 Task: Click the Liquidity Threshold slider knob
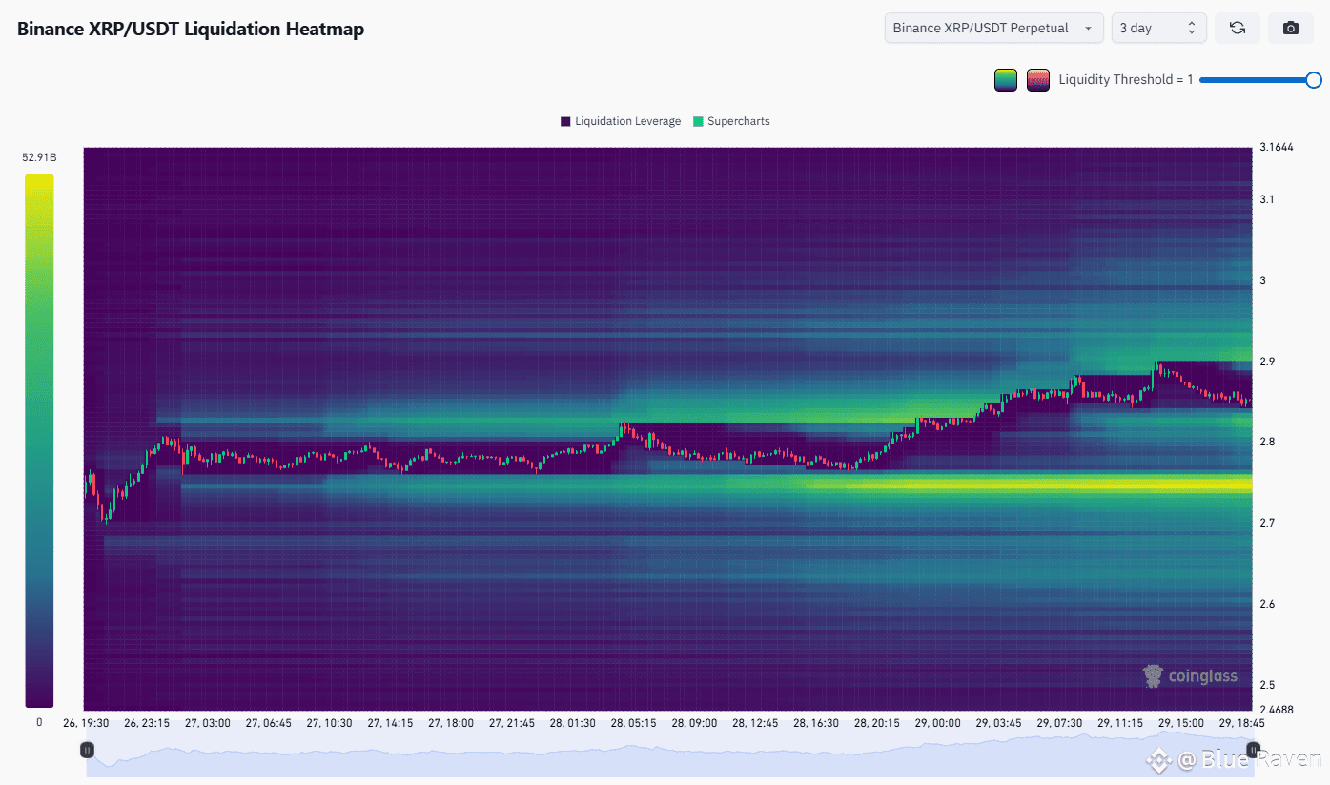click(x=1313, y=80)
